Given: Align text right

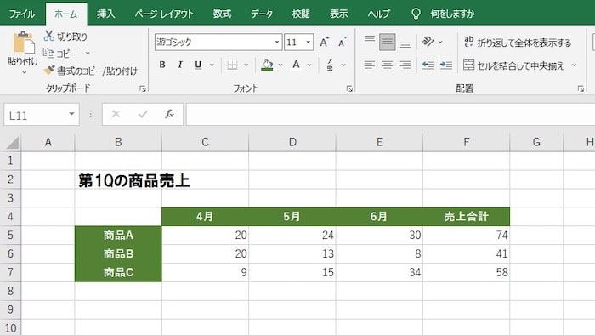Looking at the screenshot, I should [x=405, y=65].
